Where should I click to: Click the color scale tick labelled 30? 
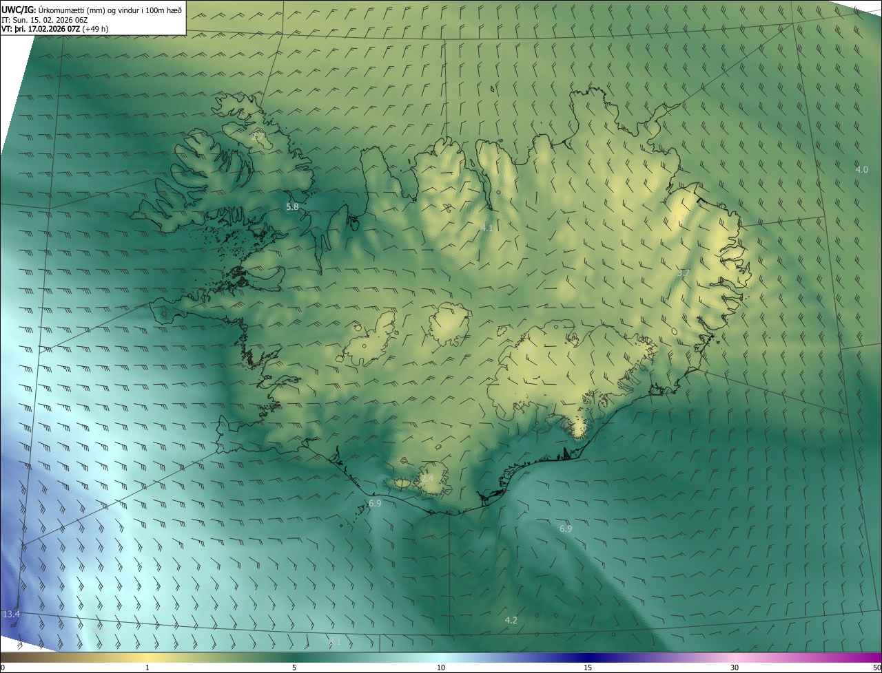coord(735,667)
